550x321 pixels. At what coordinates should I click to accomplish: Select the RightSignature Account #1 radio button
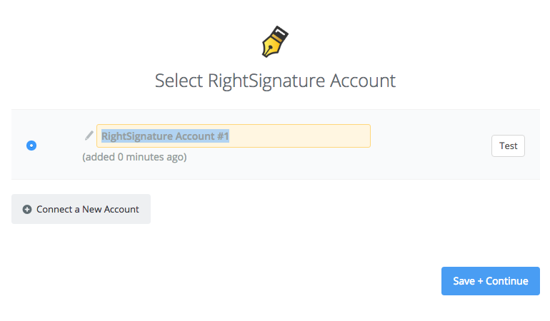click(31, 146)
